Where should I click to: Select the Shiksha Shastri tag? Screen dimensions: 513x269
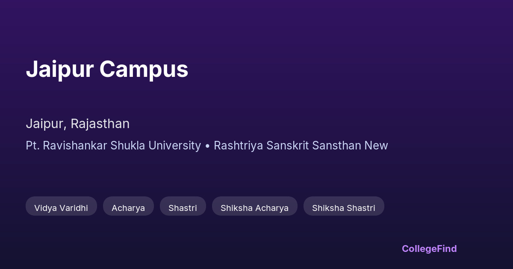pyautogui.click(x=343, y=208)
